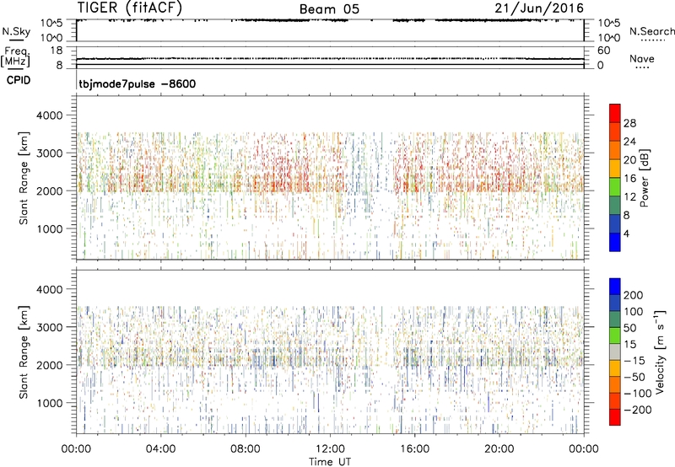This screenshot has width=675, height=467.
Task: Click the 200 label on velocity scale
Action: pos(634,295)
